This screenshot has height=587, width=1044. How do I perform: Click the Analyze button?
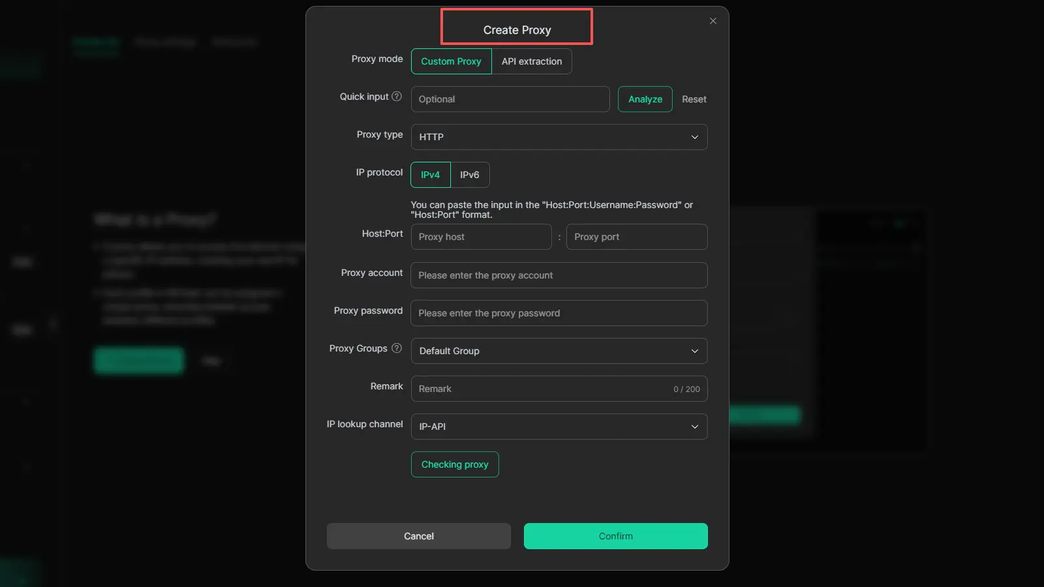click(x=645, y=99)
